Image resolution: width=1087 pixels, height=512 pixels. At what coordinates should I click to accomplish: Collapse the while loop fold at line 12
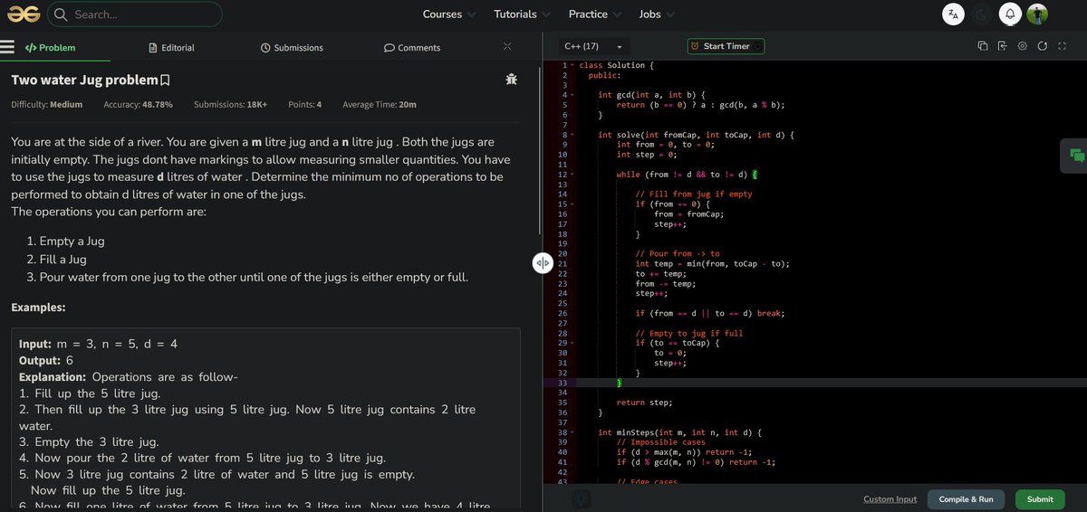pyautogui.click(x=572, y=175)
